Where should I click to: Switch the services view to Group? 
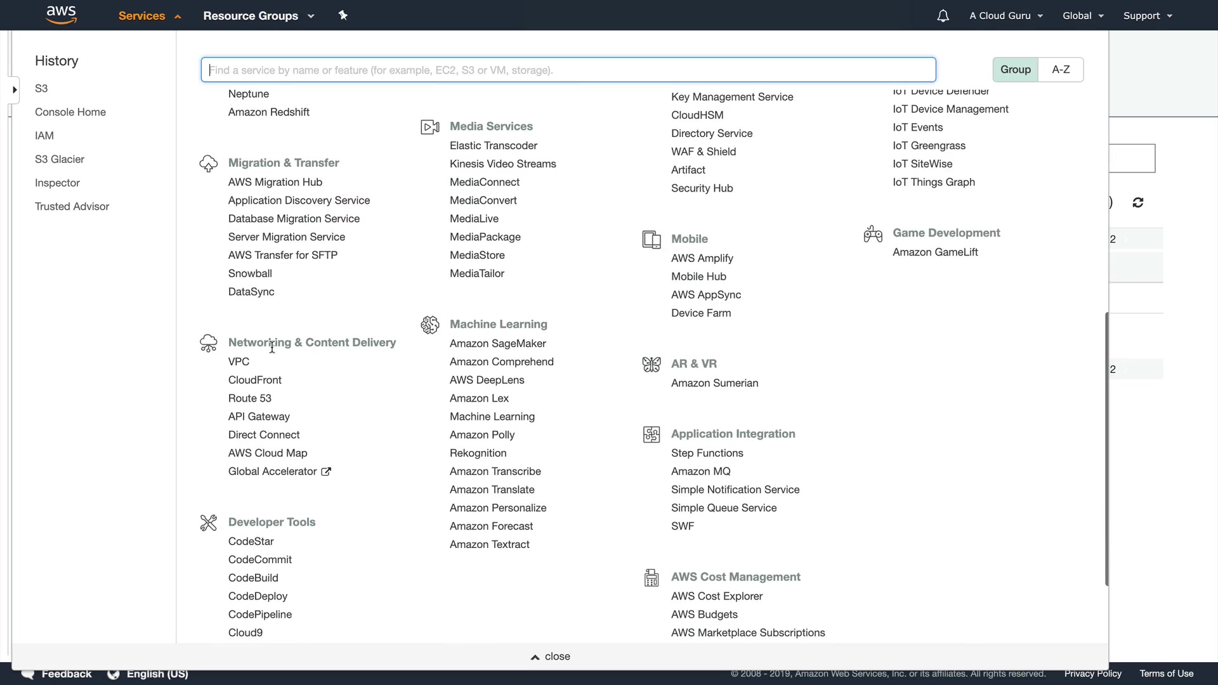[x=1015, y=70]
